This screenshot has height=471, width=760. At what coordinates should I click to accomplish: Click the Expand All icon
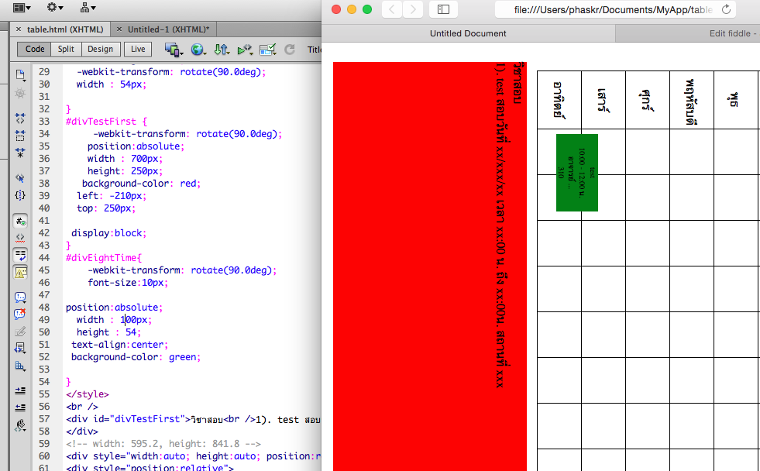point(20,153)
